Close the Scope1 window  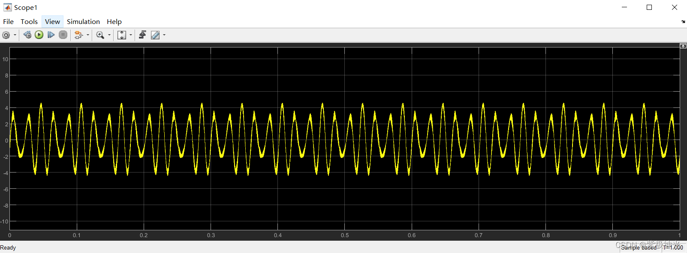tap(674, 7)
